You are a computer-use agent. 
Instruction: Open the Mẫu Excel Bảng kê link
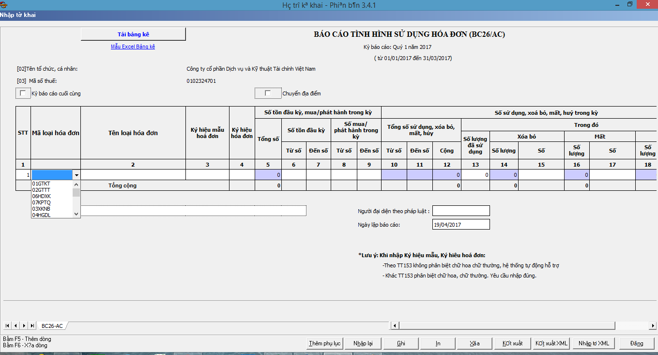click(x=133, y=46)
